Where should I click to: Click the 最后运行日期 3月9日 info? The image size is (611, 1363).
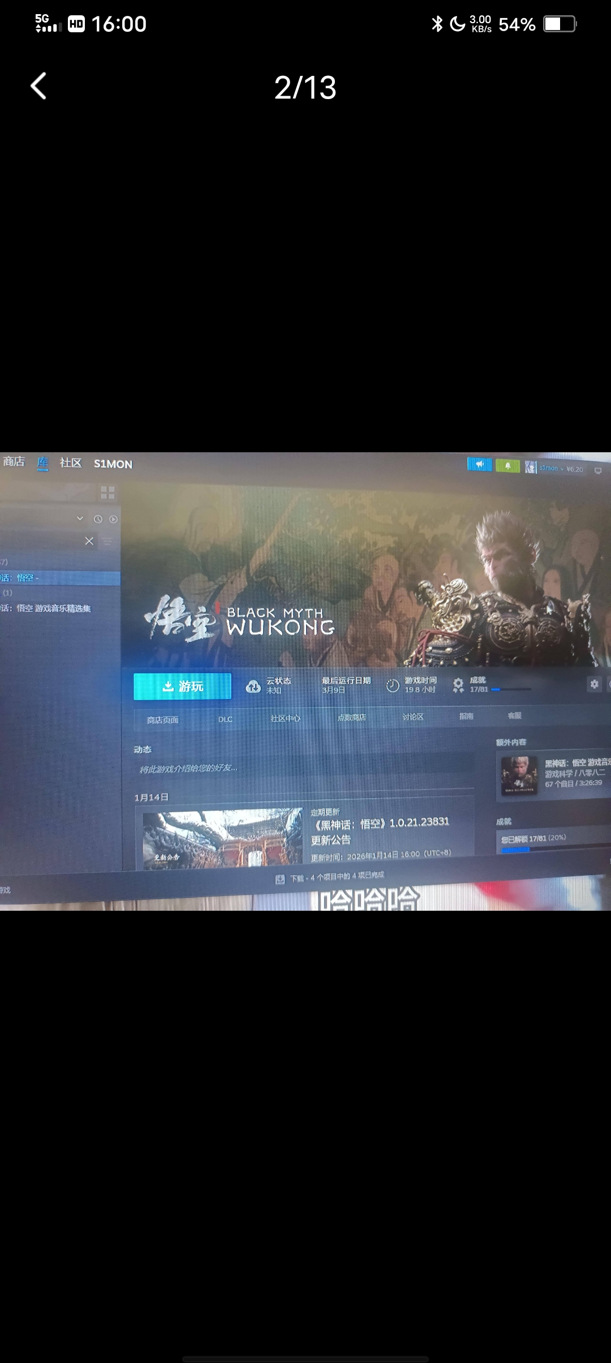click(x=346, y=685)
